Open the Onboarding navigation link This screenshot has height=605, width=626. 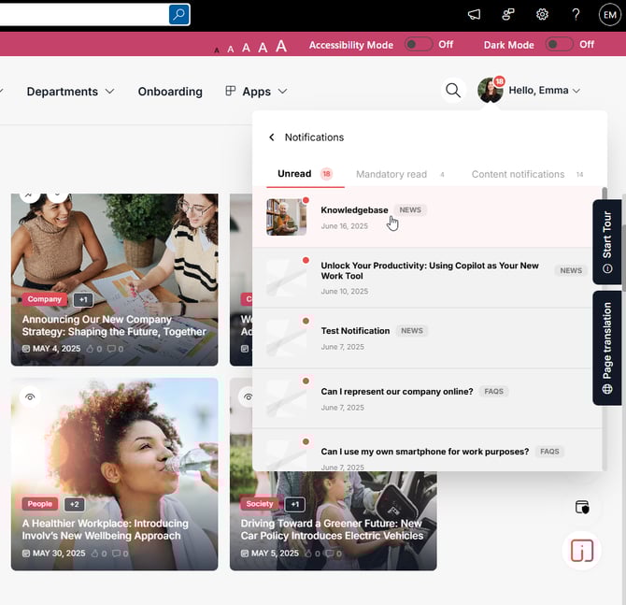pyautogui.click(x=170, y=92)
